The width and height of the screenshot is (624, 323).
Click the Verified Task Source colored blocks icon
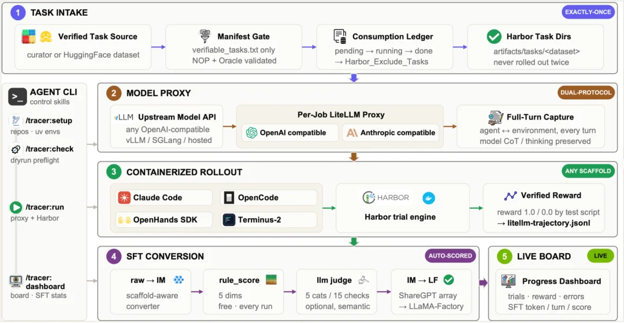(x=28, y=36)
